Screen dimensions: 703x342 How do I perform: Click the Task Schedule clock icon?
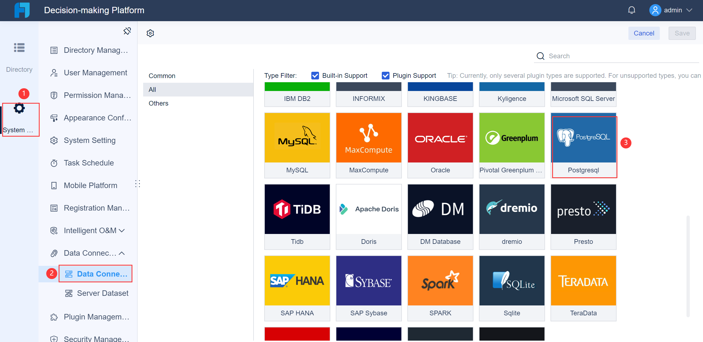[x=54, y=163]
